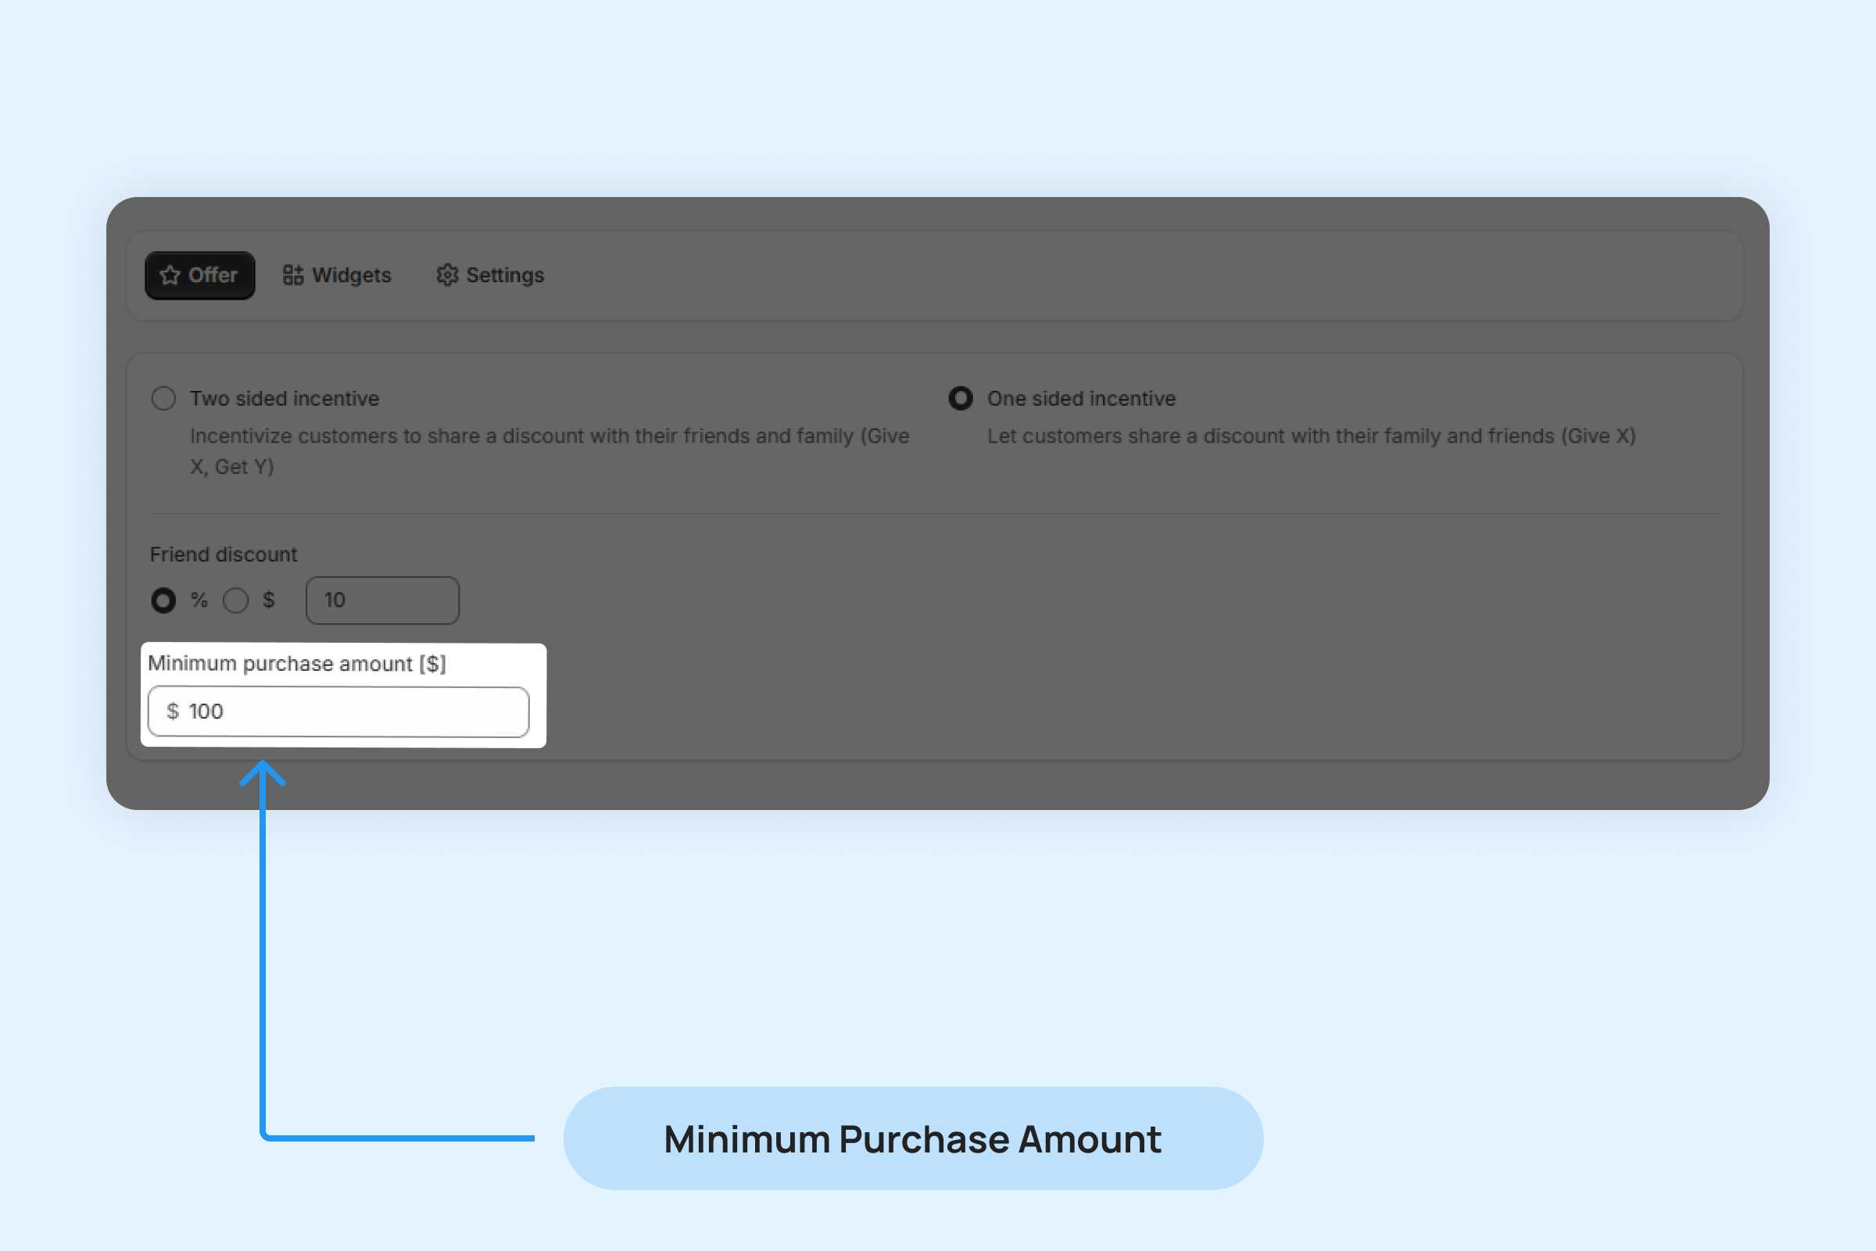Switch to the Settings tab text

point(504,275)
